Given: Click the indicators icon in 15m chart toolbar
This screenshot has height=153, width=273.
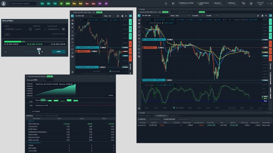Looking at the screenshot, I should coord(139,20).
